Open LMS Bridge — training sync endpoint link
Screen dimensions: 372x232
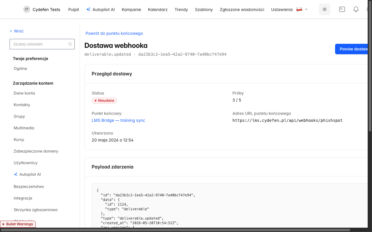point(119,120)
